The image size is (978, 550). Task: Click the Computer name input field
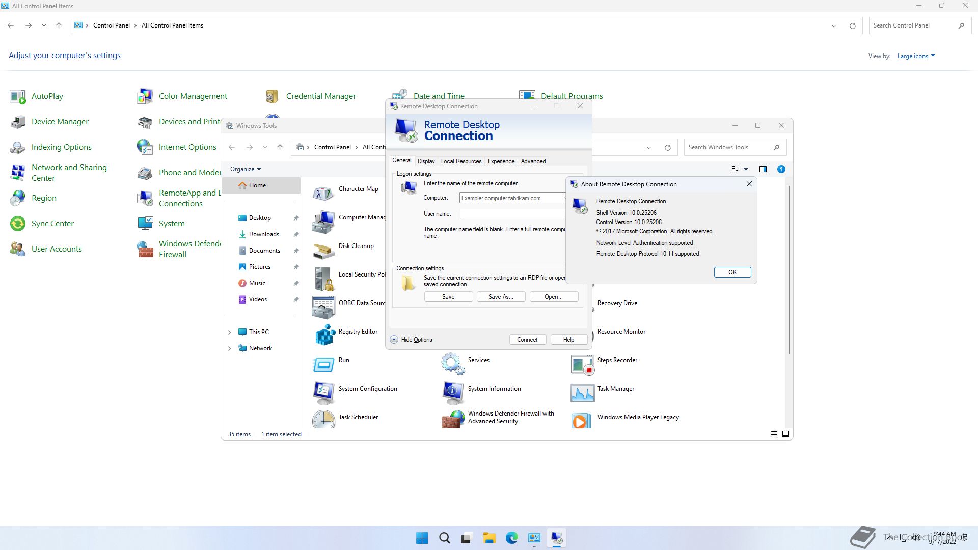511,198
